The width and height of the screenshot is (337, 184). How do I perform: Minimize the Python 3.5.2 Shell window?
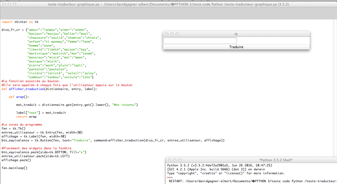[175, 160]
